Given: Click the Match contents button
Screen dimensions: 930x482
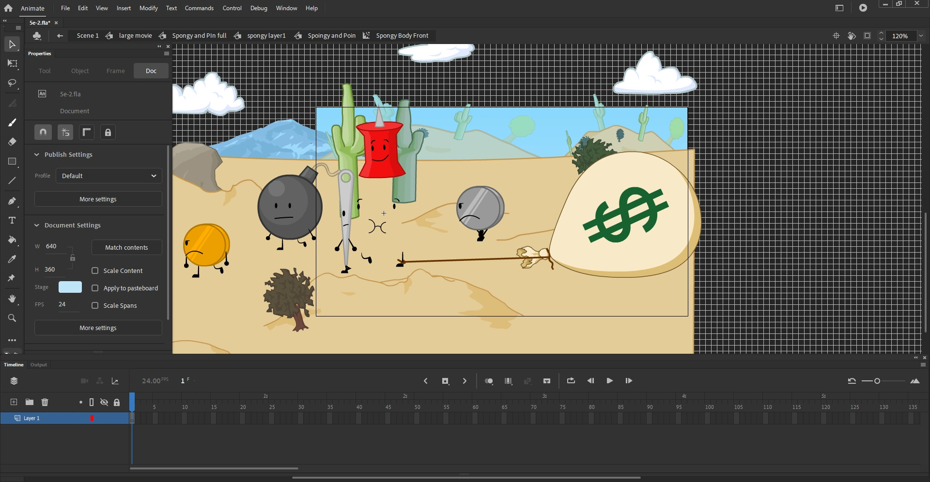Looking at the screenshot, I should (x=126, y=247).
